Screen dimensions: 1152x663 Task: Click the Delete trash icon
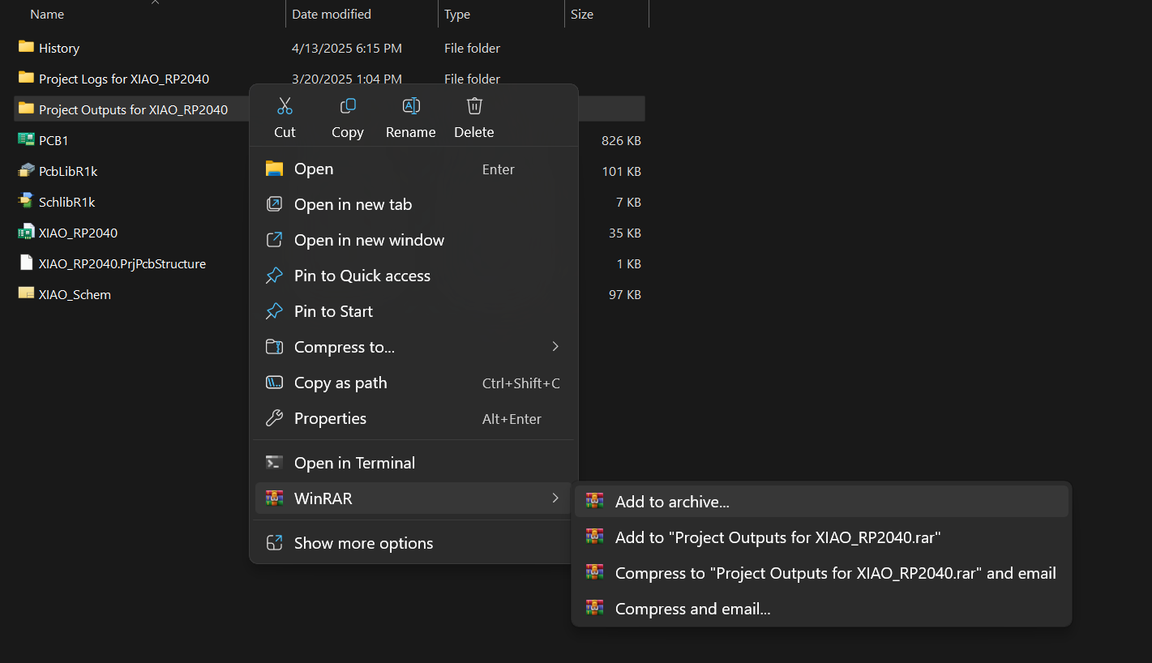474,106
